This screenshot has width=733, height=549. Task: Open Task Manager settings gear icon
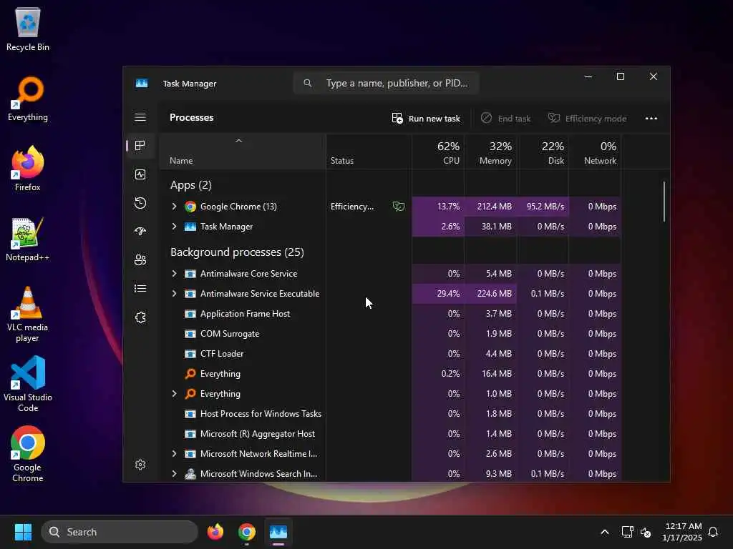click(x=140, y=465)
